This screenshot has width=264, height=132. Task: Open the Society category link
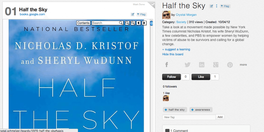[x=181, y=22]
